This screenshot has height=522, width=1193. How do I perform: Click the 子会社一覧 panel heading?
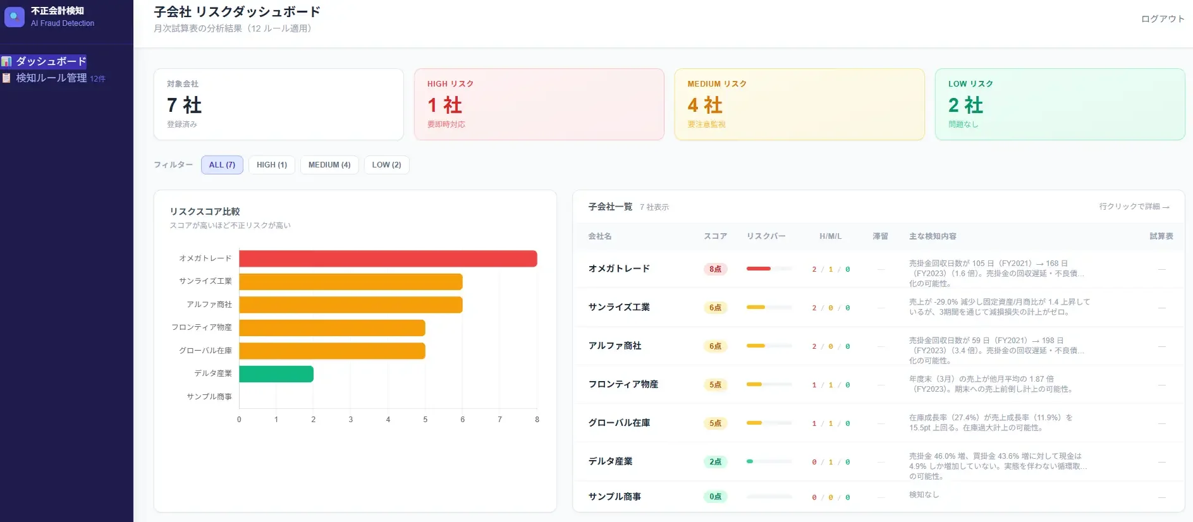610,207
